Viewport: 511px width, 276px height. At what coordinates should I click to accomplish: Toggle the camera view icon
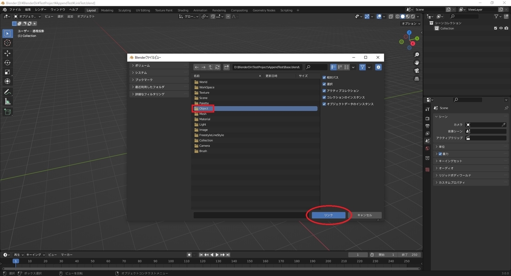pyautogui.click(x=417, y=70)
